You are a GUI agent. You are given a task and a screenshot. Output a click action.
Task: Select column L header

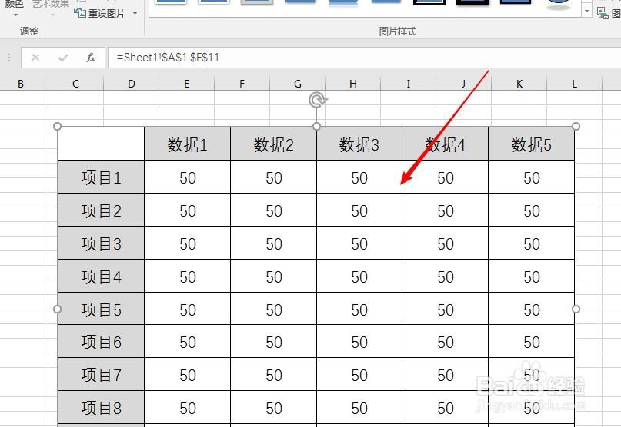(575, 84)
